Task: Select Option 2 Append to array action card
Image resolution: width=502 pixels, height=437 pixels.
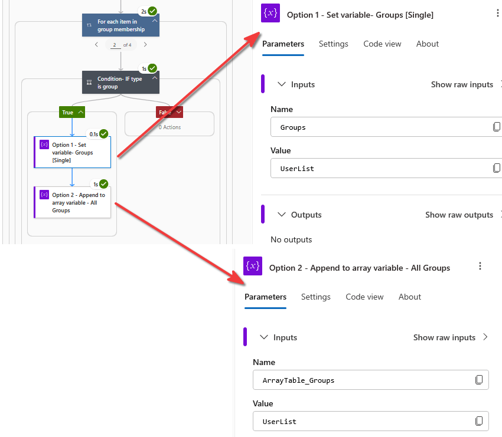Action: 73,202
